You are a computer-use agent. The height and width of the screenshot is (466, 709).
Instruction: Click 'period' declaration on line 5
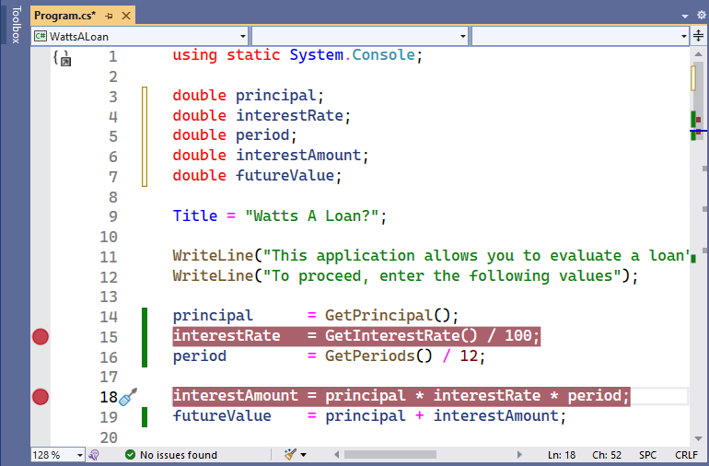tap(262, 135)
